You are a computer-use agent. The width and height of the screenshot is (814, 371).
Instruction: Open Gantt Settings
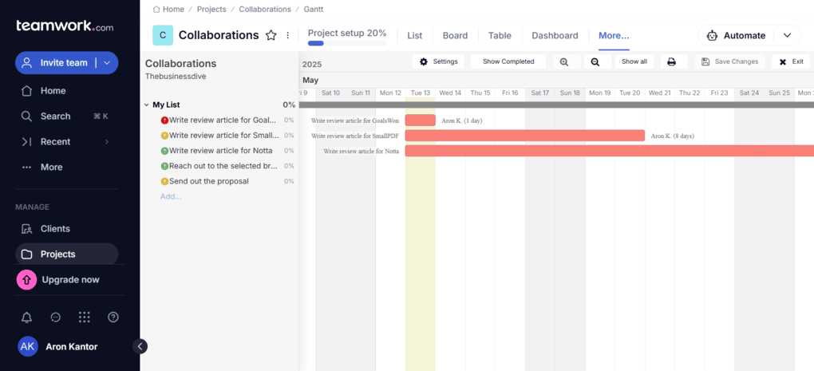point(439,61)
